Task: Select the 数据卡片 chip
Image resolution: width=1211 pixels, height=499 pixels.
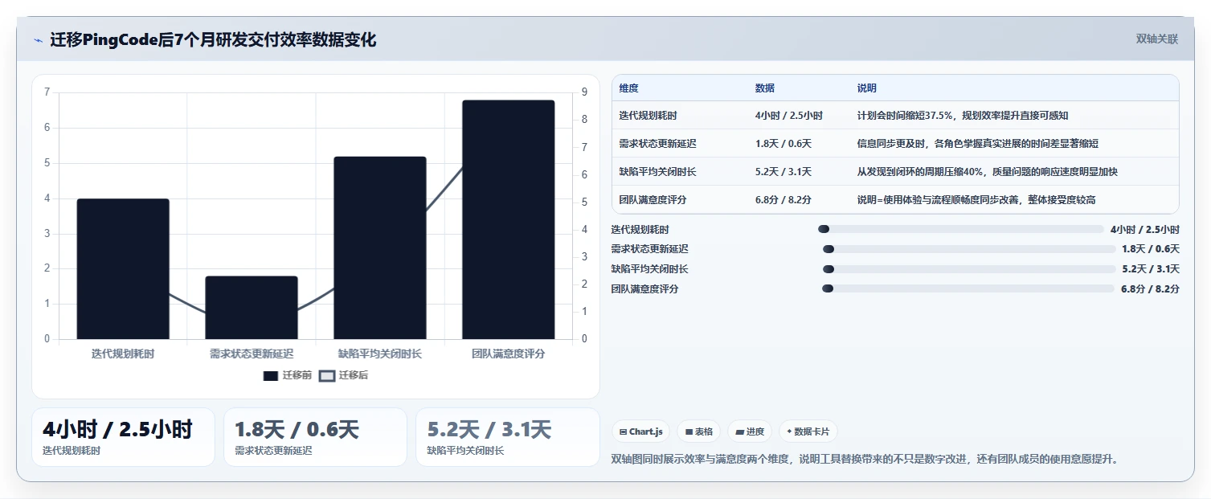Action: click(808, 432)
